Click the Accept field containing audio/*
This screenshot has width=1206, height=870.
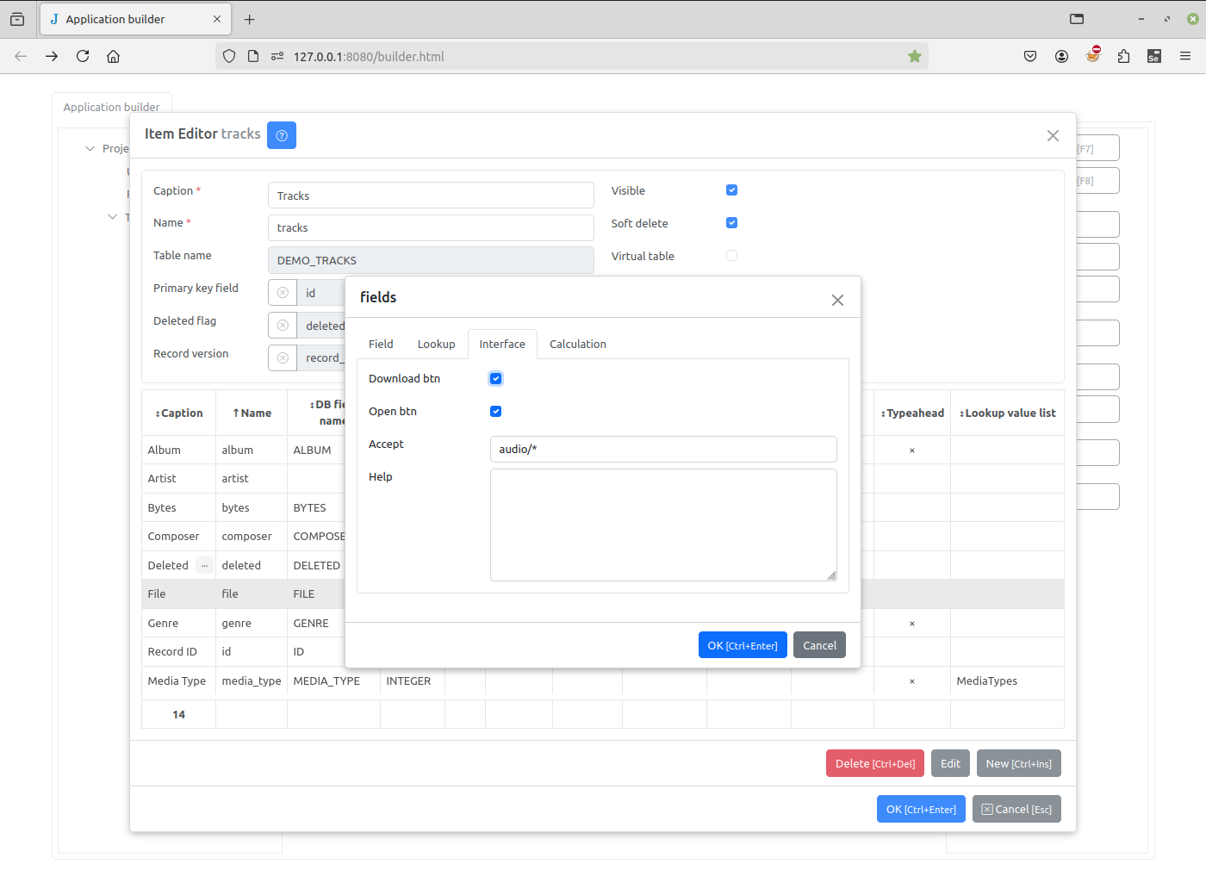(663, 449)
